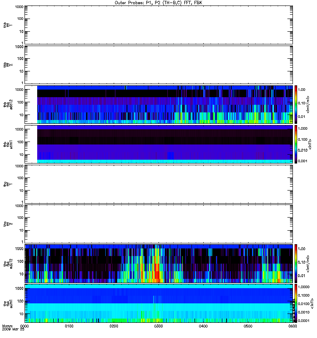
Task: Click the '1000' y-axis tick of thb fff 1
Action: [x=19, y=7]
